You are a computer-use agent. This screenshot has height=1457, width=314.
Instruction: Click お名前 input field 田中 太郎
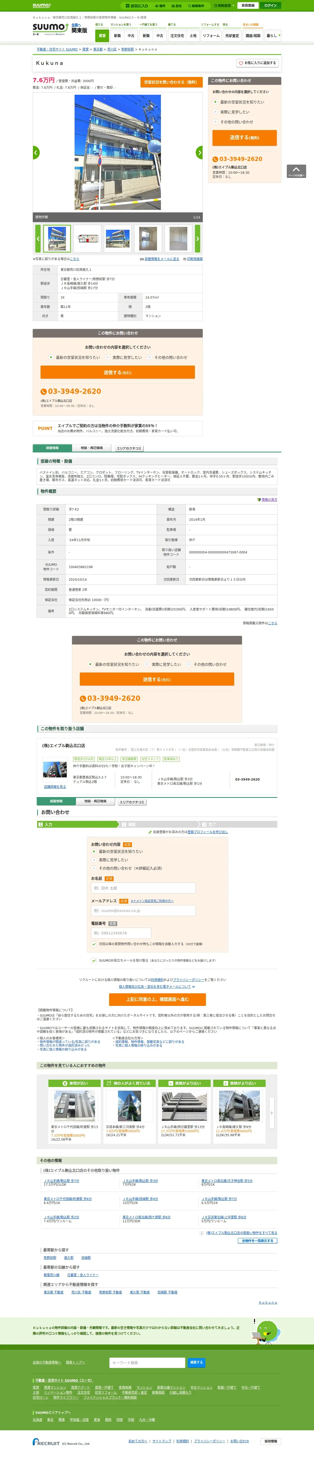(143, 888)
